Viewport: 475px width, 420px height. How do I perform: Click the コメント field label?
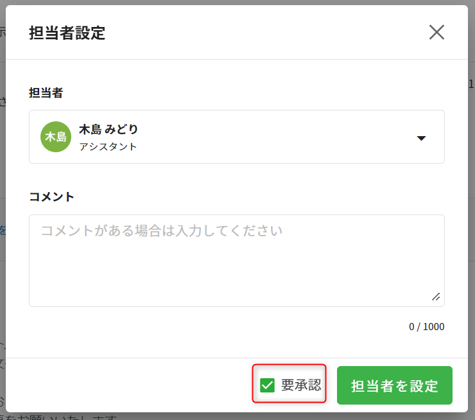pos(52,197)
